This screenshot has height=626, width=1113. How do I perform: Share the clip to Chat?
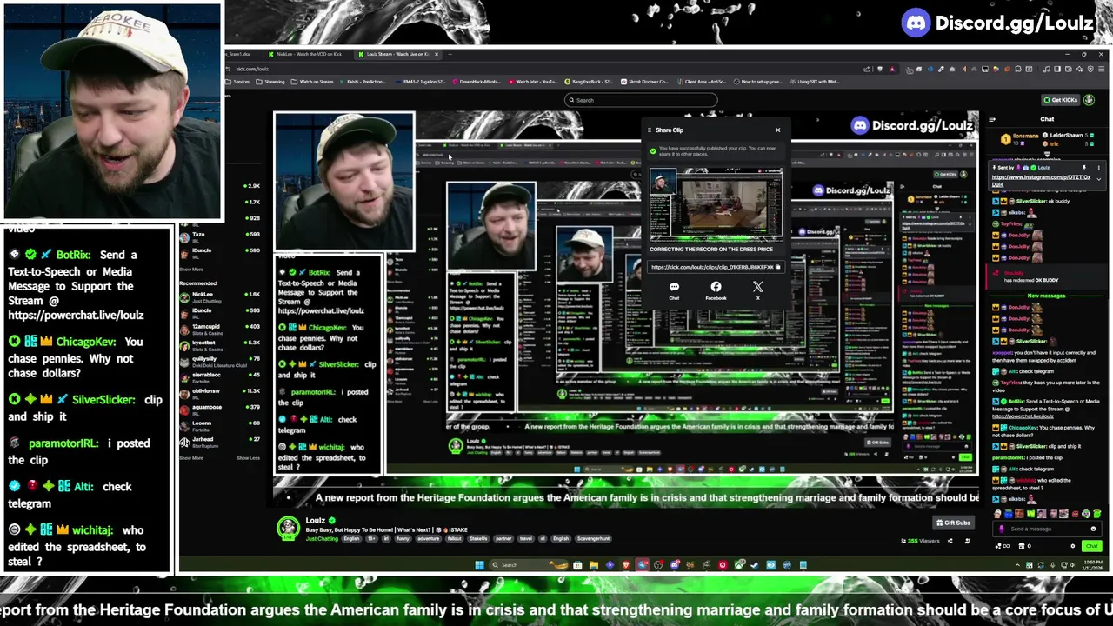pos(674,290)
